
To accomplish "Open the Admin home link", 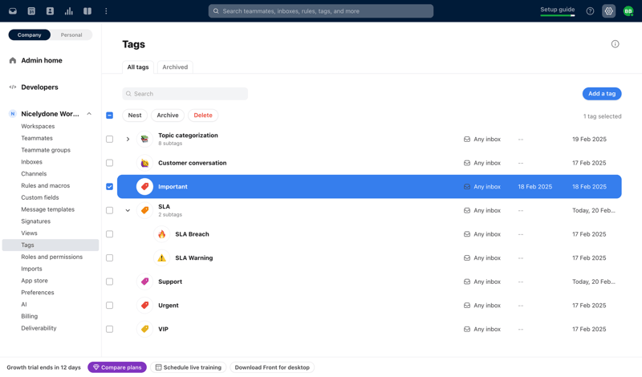I will (x=42, y=60).
